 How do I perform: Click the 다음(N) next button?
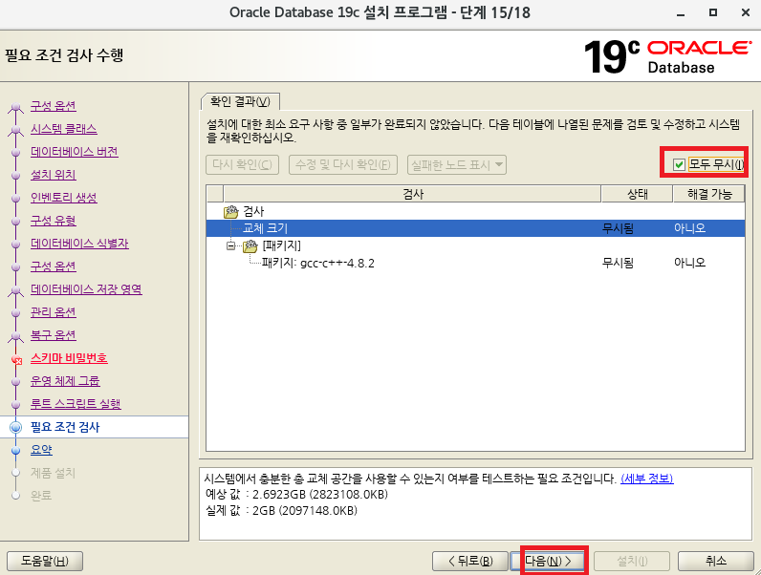point(549,561)
